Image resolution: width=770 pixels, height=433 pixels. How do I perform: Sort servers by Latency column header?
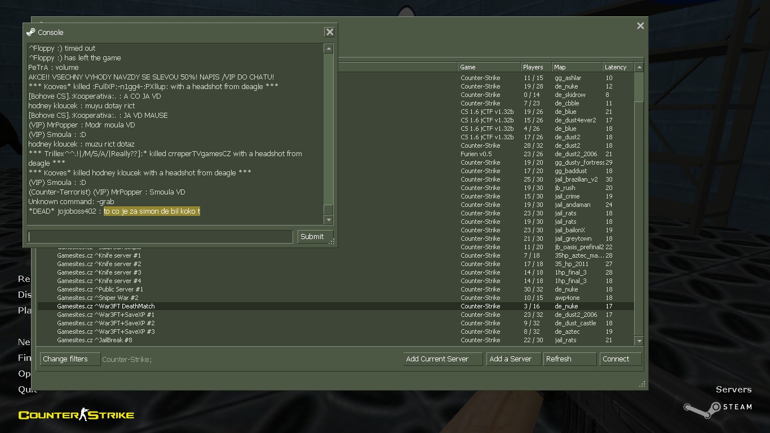tap(618, 67)
